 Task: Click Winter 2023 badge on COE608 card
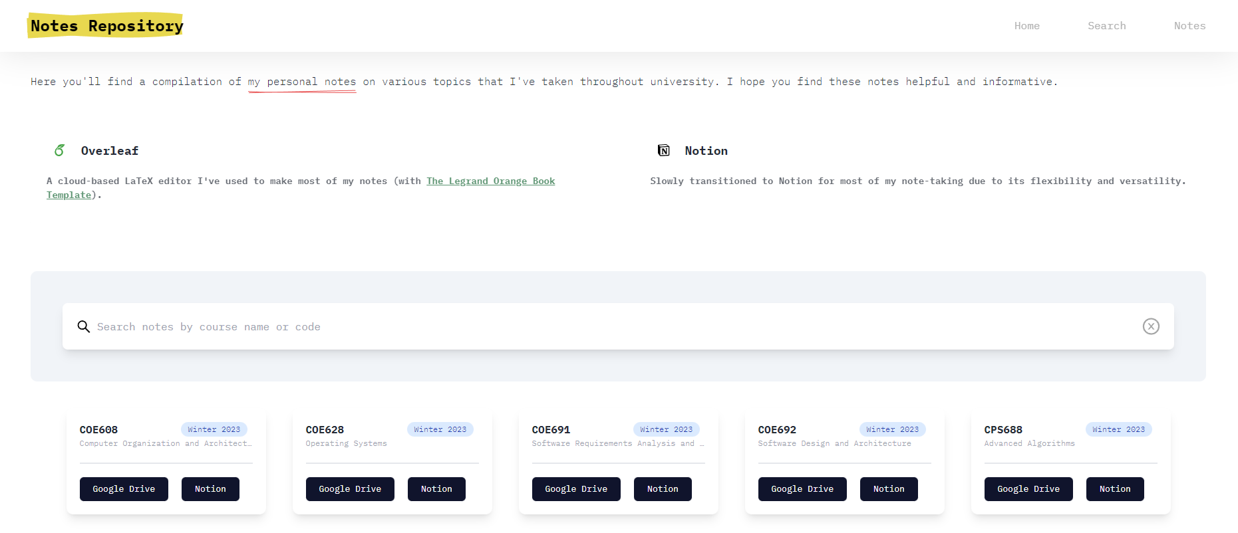click(x=214, y=429)
